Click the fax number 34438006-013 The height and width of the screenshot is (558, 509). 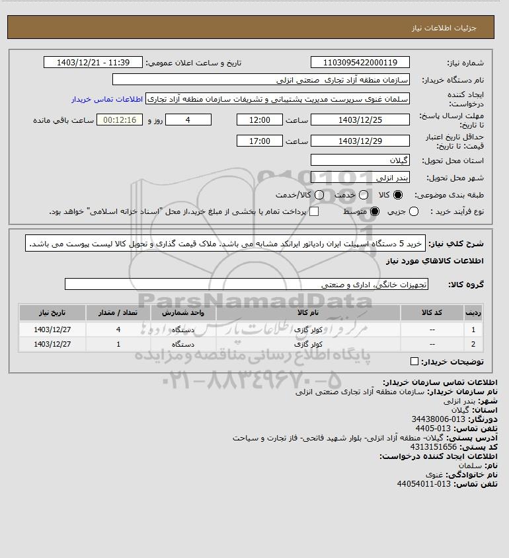(438, 419)
